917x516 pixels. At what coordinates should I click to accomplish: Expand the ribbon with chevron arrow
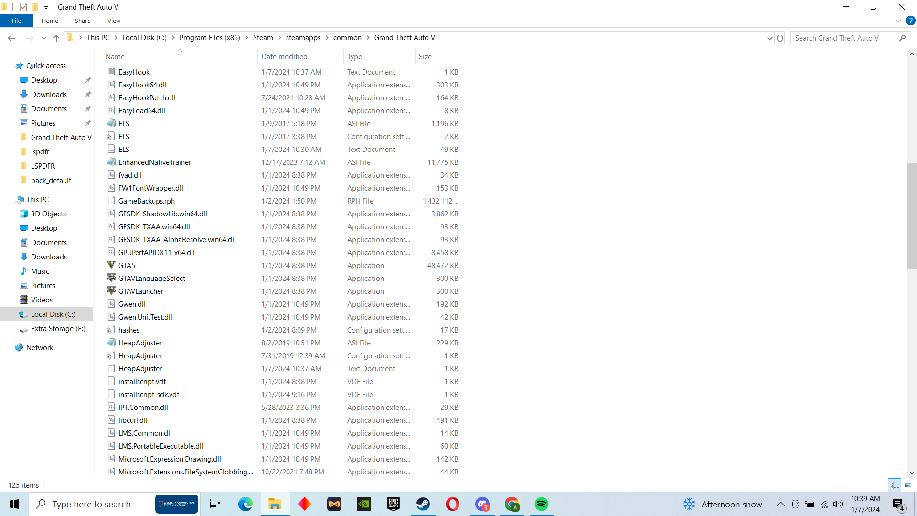click(898, 21)
